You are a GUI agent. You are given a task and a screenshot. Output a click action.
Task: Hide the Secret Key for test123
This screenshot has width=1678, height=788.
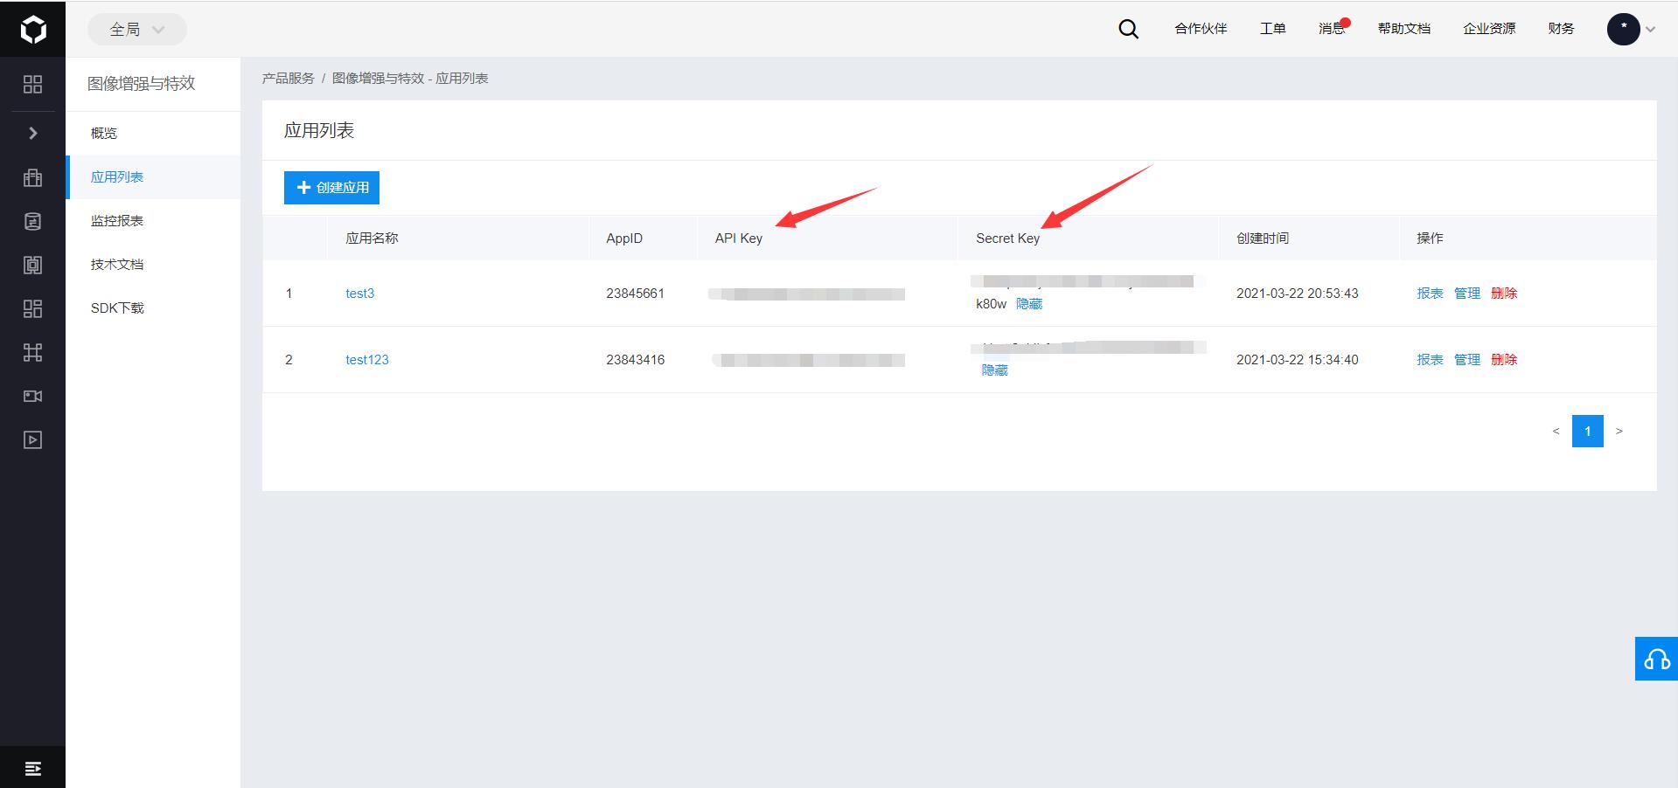pyautogui.click(x=995, y=370)
